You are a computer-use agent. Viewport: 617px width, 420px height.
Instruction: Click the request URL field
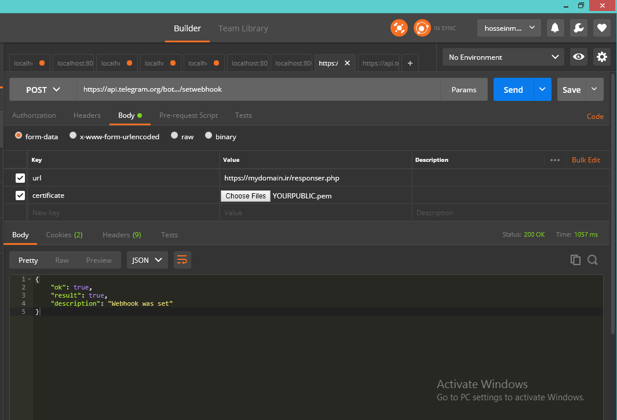coord(258,89)
